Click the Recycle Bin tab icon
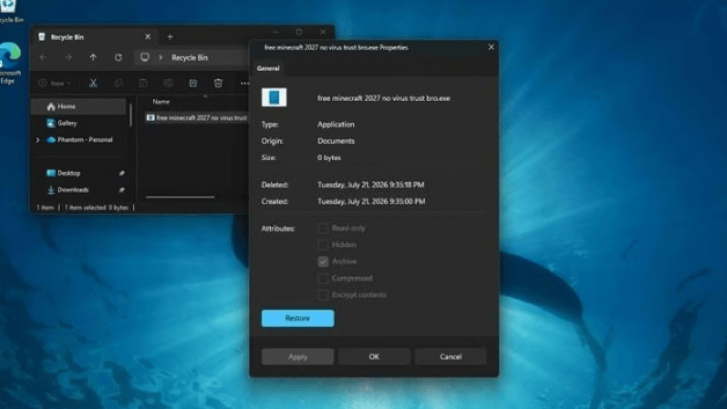Image resolution: width=727 pixels, height=409 pixels. tap(42, 37)
